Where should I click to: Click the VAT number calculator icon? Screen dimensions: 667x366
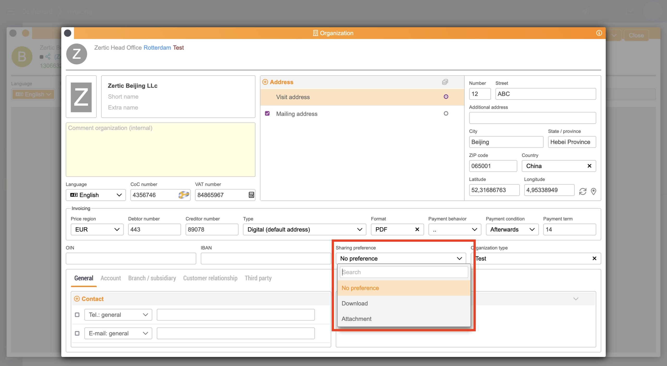coord(251,195)
